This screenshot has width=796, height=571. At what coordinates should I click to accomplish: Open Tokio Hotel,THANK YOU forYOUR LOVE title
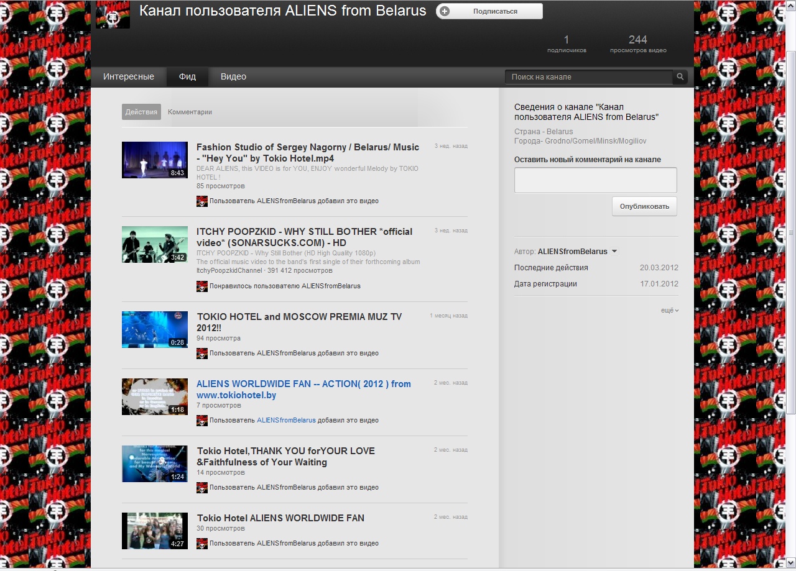286,456
